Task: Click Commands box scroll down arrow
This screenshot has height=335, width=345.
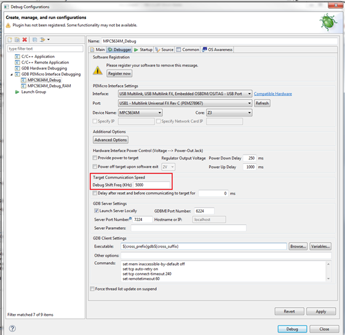Action: [x=328, y=279]
